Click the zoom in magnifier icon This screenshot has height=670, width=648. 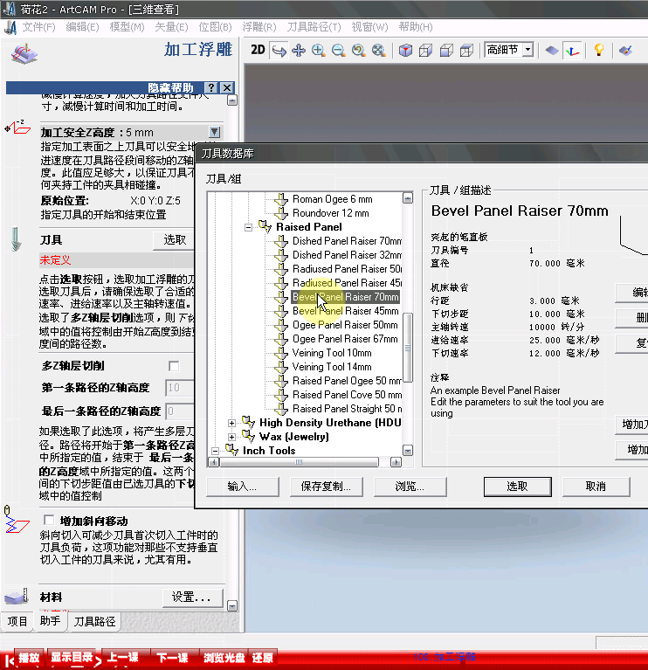(x=318, y=50)
